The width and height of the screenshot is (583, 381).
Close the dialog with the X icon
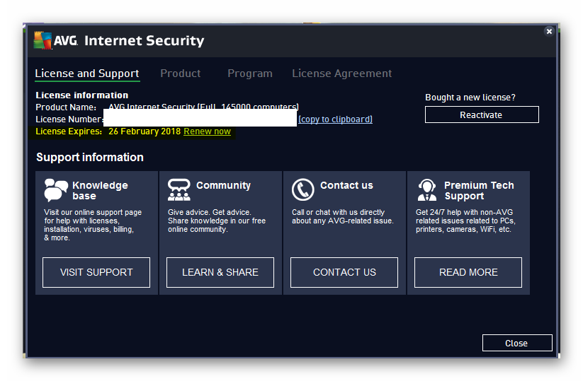point(549,32)
